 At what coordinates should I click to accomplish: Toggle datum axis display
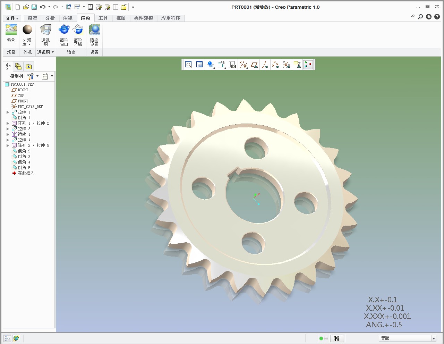[x=265, y=65]
